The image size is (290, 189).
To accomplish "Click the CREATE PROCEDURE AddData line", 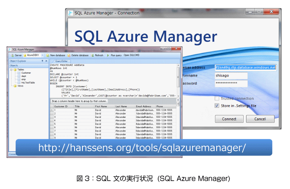I will [67, 65].
